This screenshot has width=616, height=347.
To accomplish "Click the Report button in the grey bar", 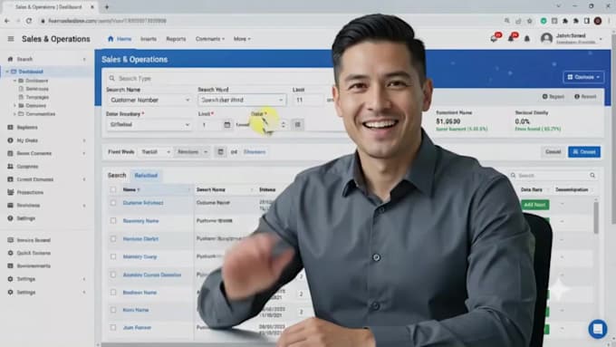I will (553, 96).
